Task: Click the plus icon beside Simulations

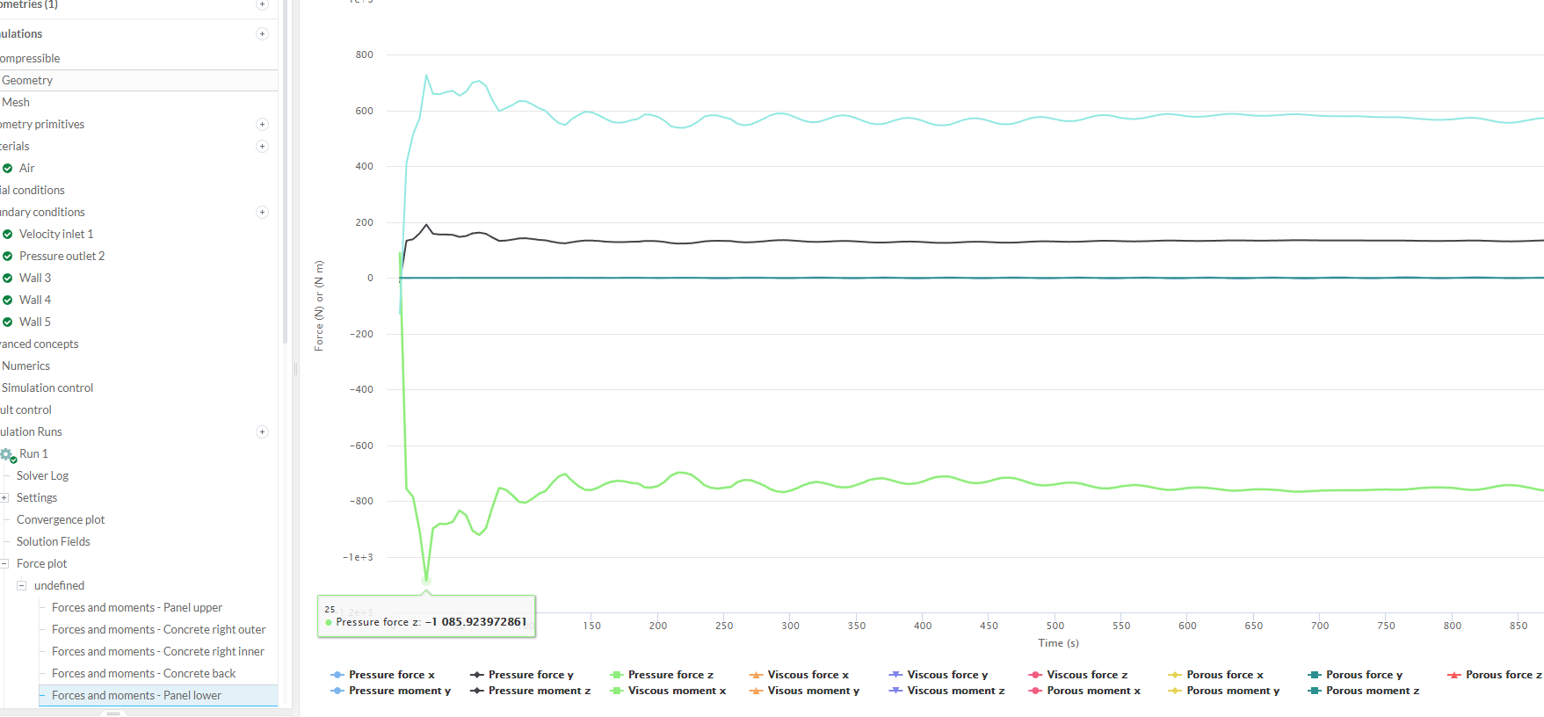Action: [x=262, y=34]
